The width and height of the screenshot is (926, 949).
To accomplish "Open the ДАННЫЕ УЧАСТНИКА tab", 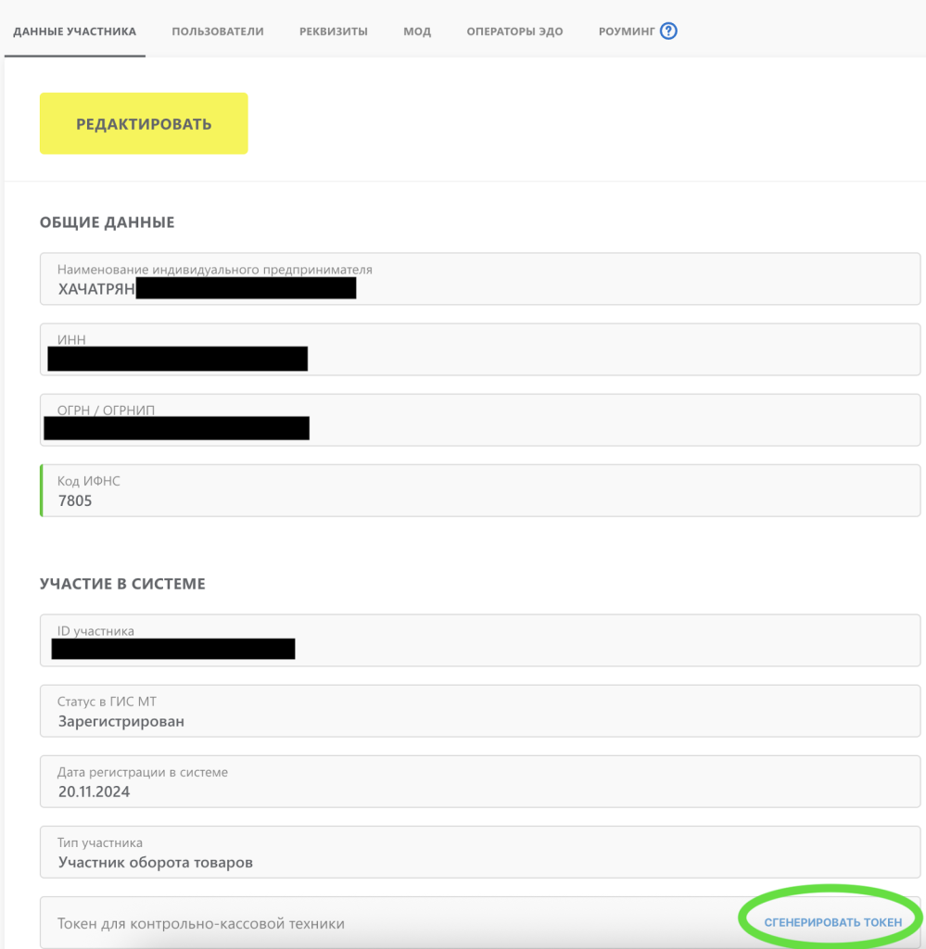I will [74, 32].
